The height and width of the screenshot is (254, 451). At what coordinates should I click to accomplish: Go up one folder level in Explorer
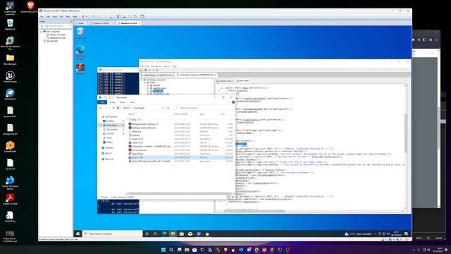[113, 108]
